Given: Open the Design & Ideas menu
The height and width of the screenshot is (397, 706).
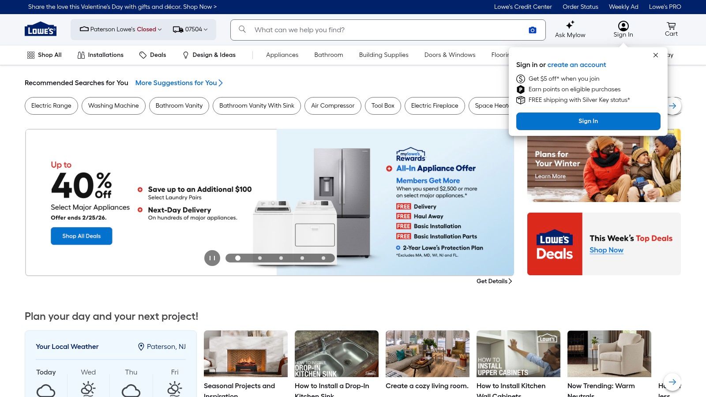Looking at the screenshot, I should point(209,55).
